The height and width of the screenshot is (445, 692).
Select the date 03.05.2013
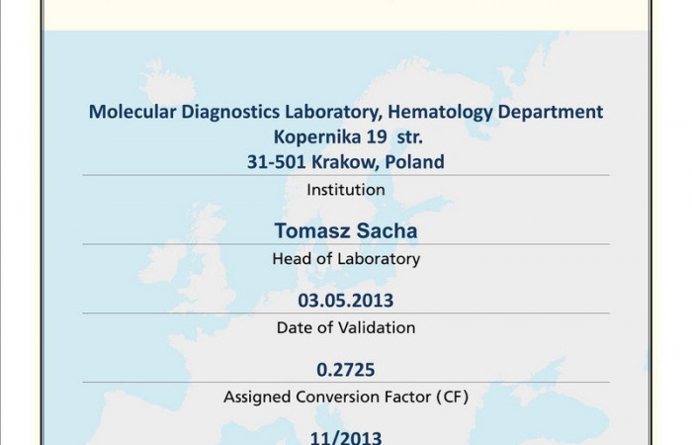[x=345, y=301]
